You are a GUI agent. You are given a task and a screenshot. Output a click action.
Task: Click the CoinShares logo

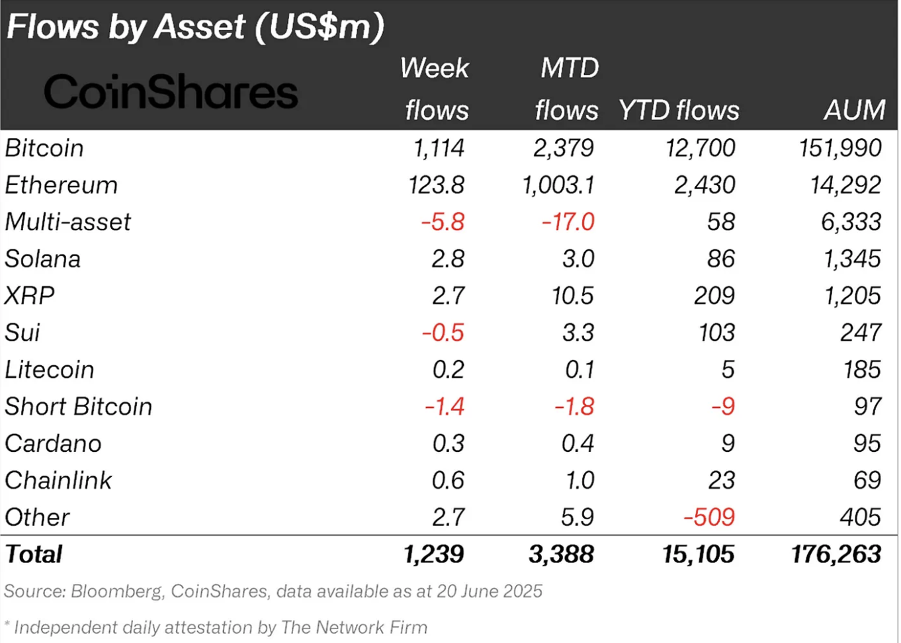[171, 92]
